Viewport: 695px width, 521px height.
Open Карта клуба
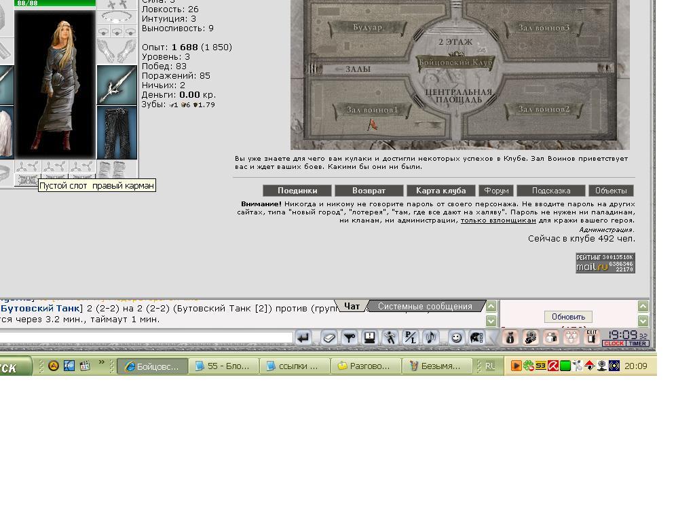click(x=441, y=191)
